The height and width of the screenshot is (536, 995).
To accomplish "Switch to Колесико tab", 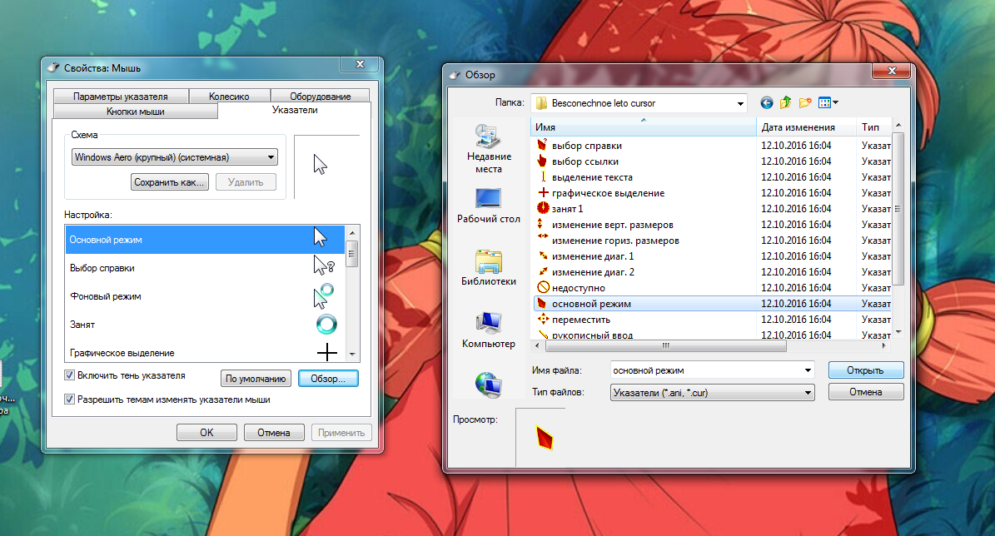I will 229,97.
